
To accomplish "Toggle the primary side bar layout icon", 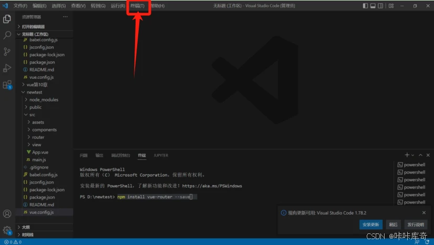I will (x=365, y=6).
